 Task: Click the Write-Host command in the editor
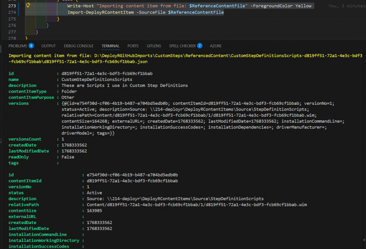80,6
